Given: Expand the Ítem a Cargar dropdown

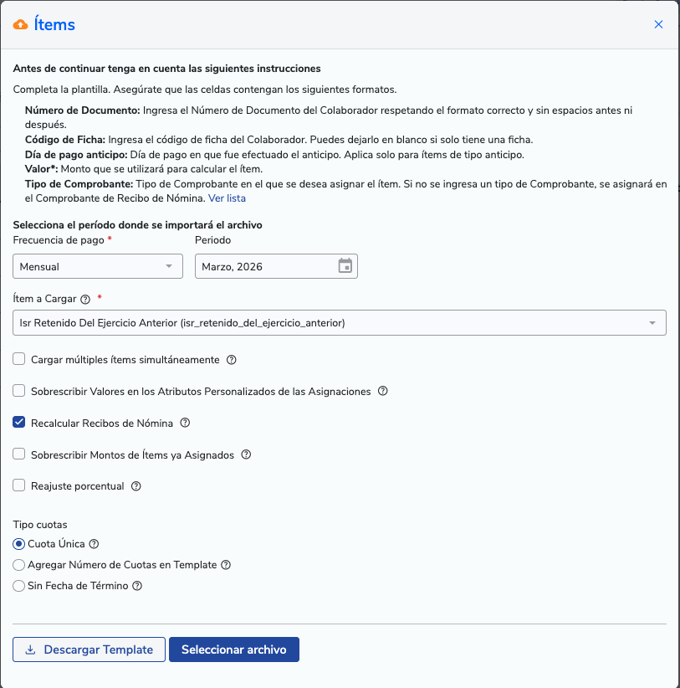Looking at the screenshot, I should (340, 322).
